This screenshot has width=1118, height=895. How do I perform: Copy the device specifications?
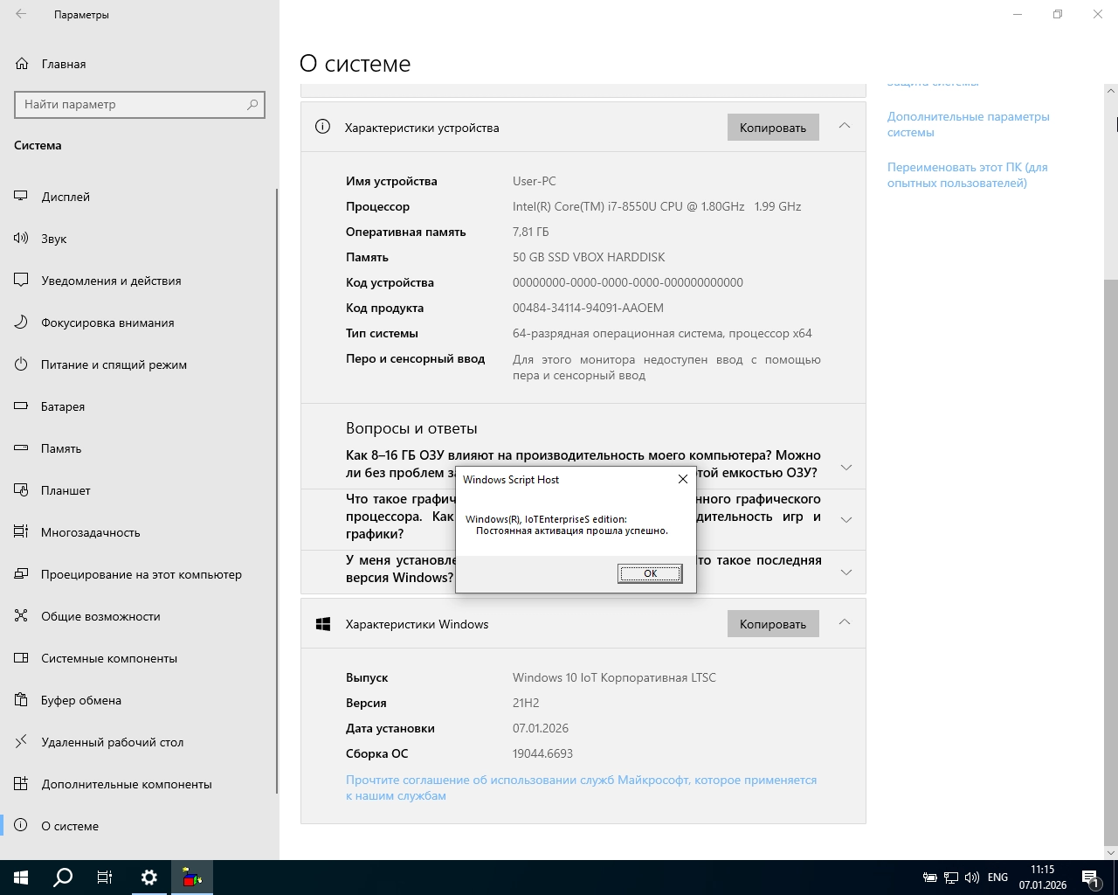(773, 128)
